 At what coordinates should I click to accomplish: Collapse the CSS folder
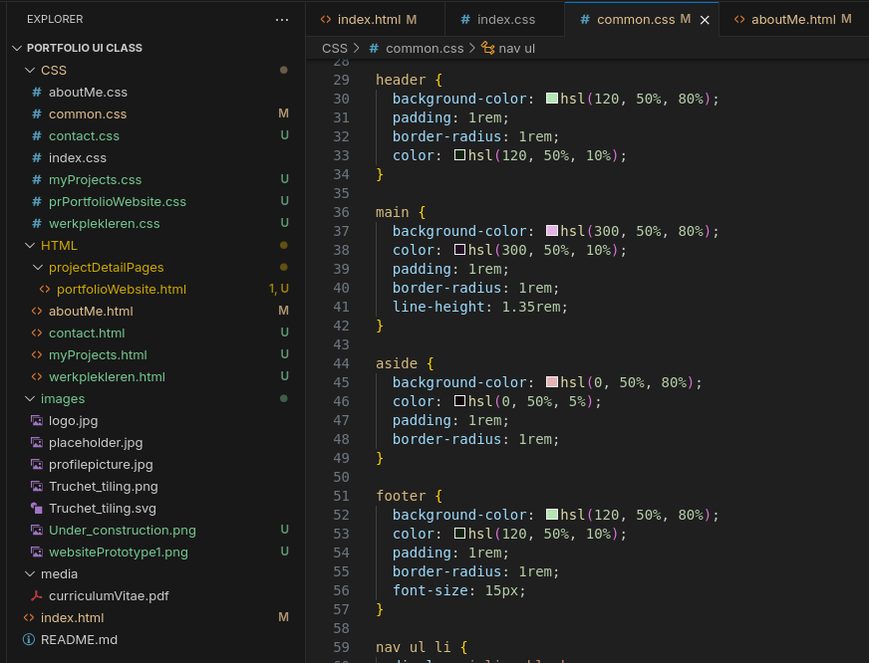(x=30, y=71)
